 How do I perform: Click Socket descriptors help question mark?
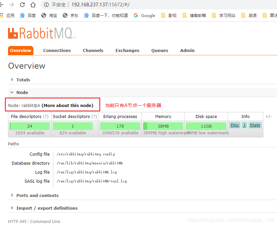pyautogui.click(x=94, y=117)
